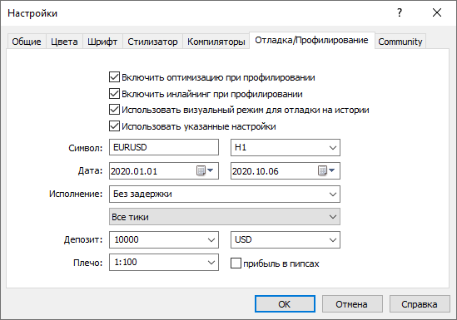Open the Community tab

pyautogui.click(x=400, y=42)
